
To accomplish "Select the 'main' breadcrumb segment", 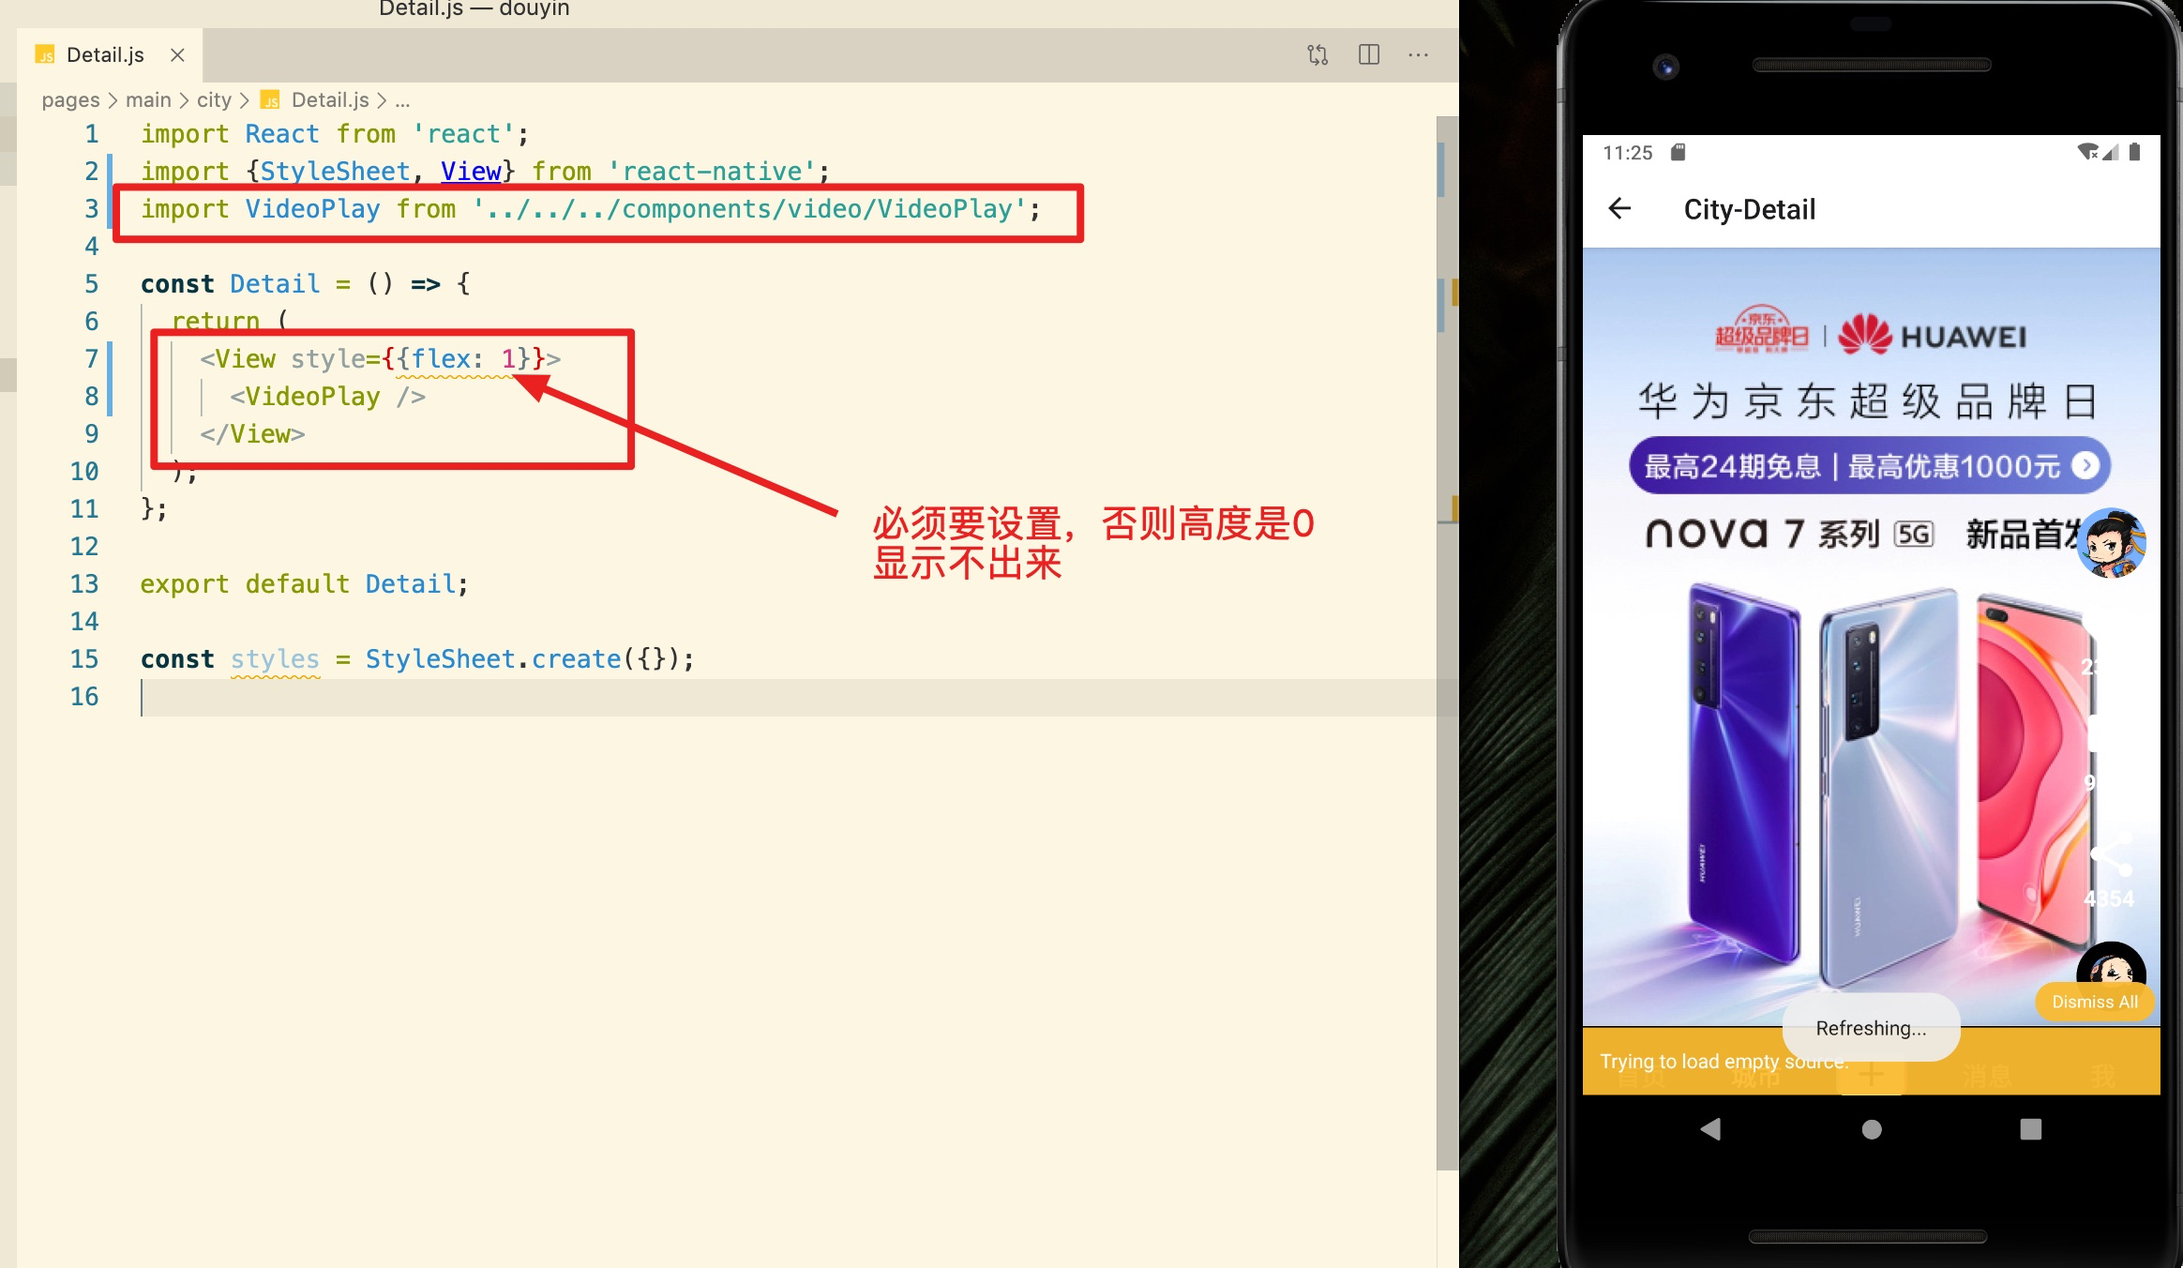I will tap(148, 99).
